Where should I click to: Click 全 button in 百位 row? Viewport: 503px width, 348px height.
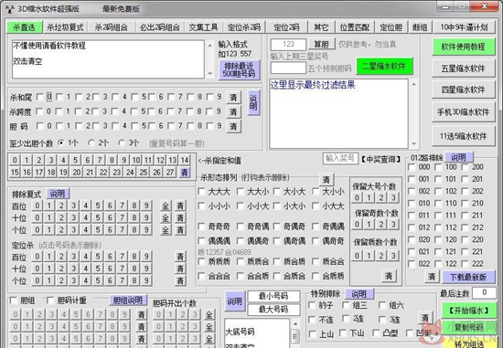(x=166, y=206)
